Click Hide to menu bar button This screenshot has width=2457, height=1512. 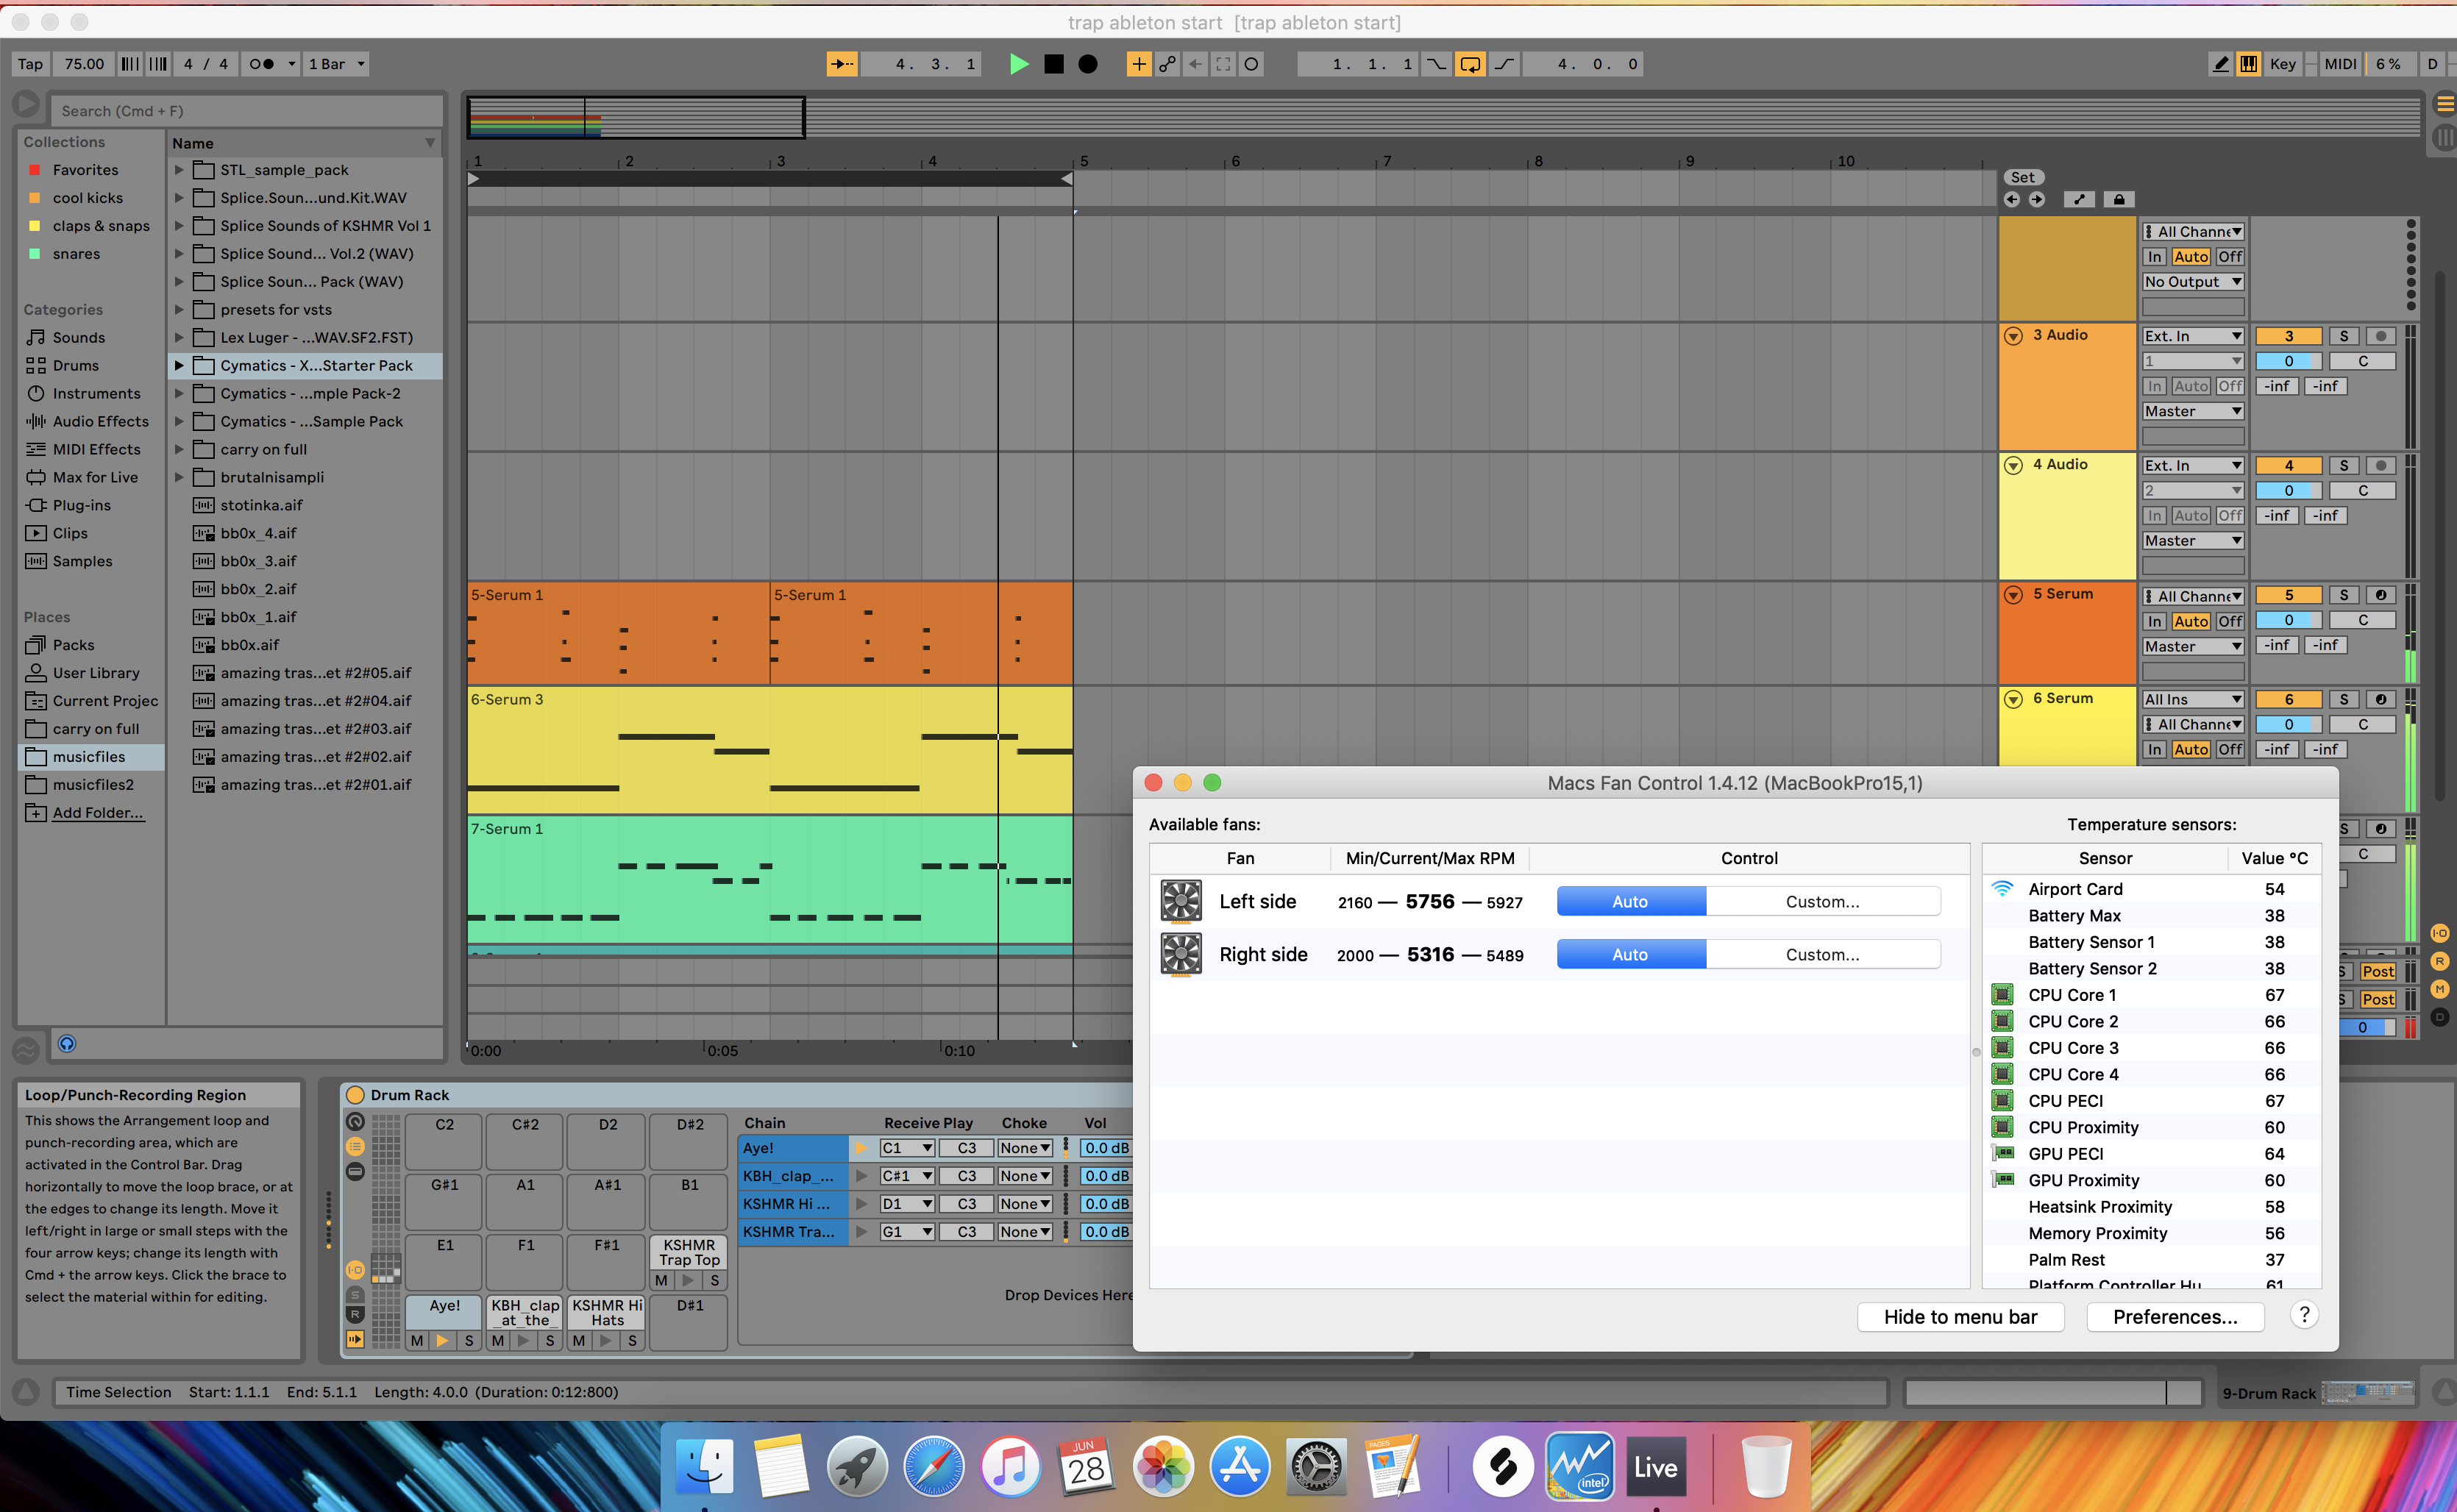tap(1960, 1317)
